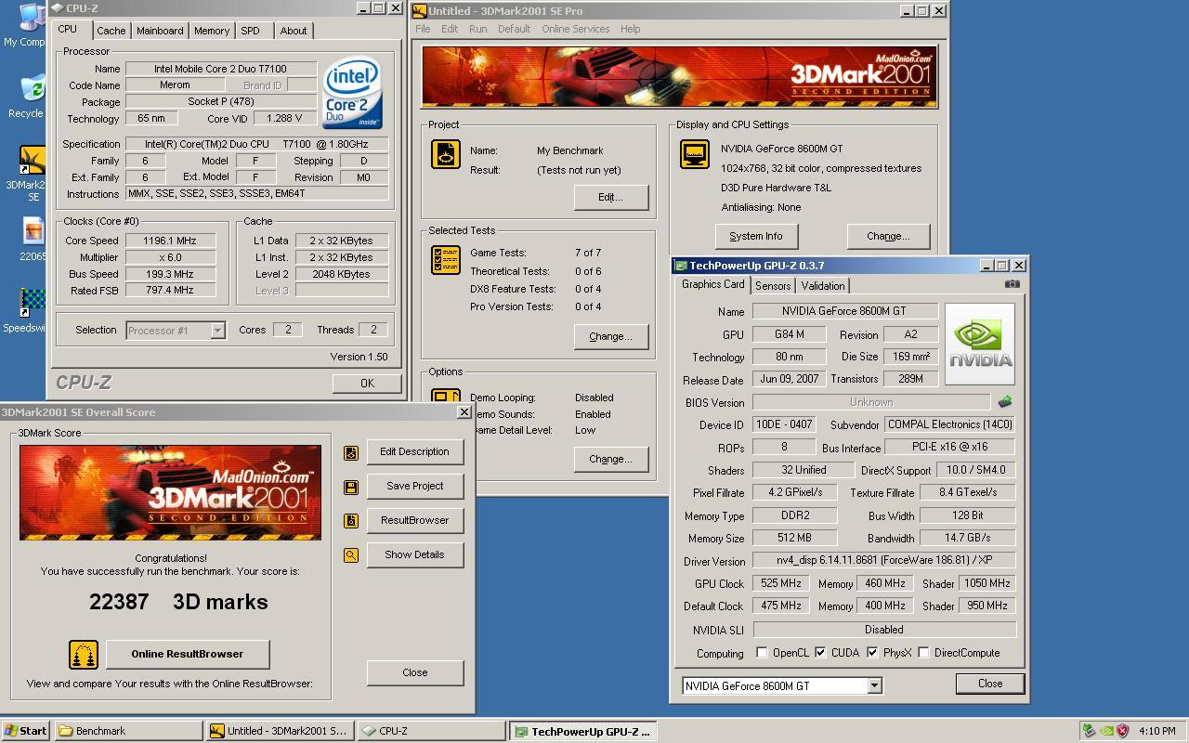Viewport: 1189px width, 743px height.
Task: Click the Project icon in 3DMark
Action: tap(446, 154)
